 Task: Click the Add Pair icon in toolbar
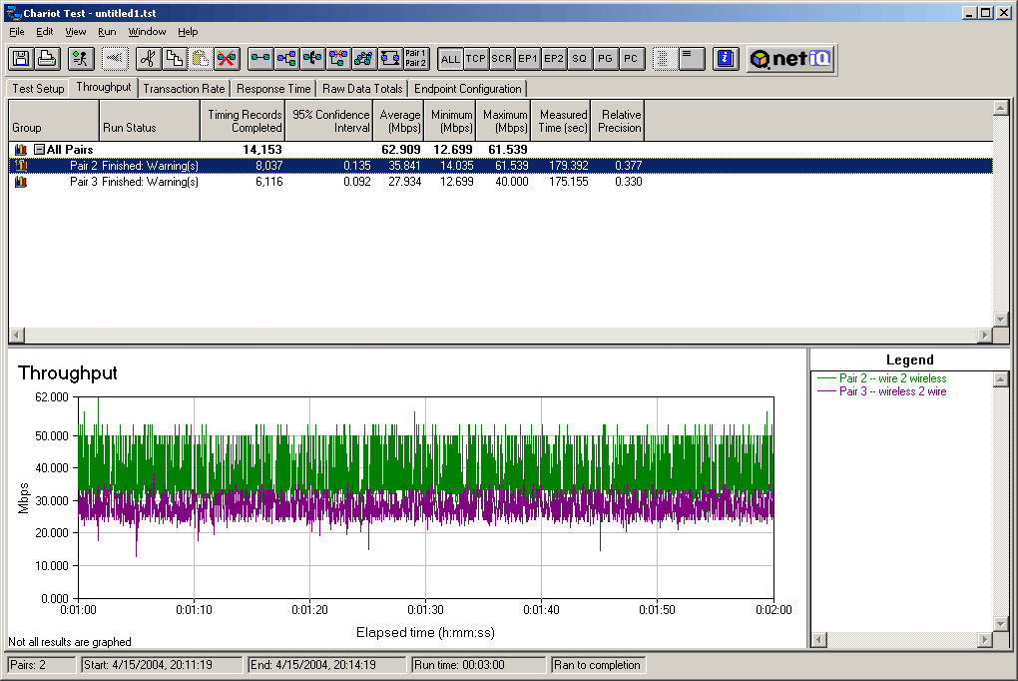[260, 59]
